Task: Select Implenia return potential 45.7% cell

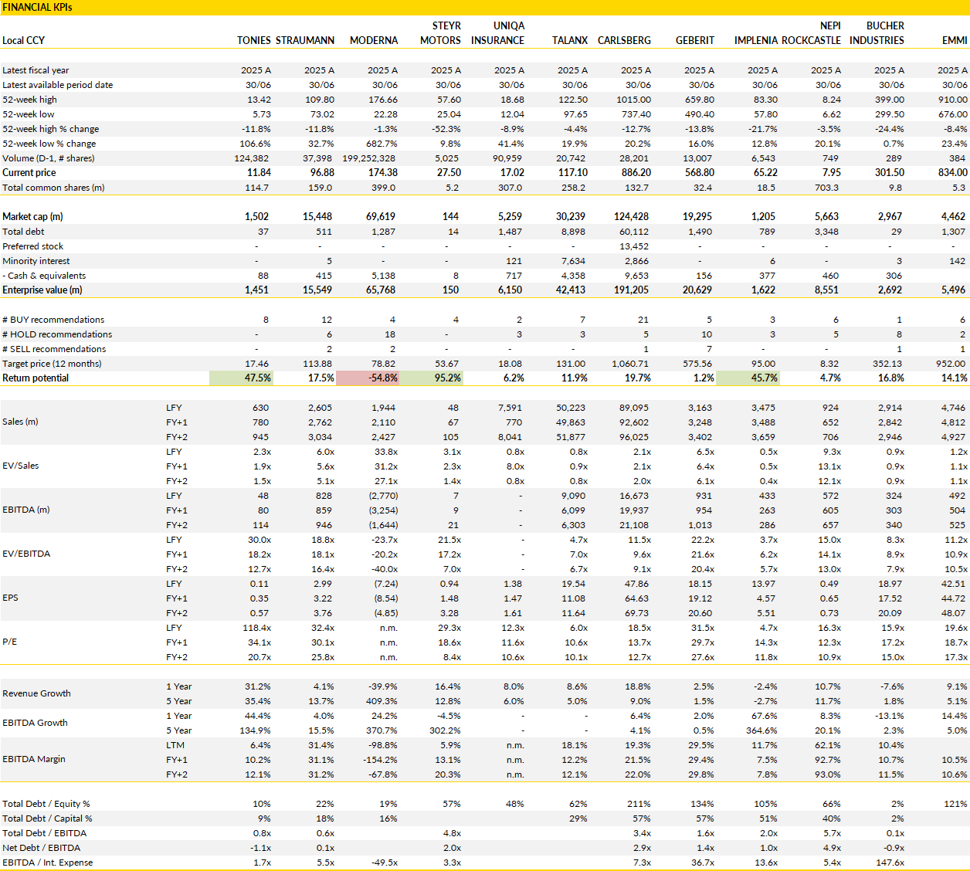Action: pyautogui.click(x=748, y=378)
